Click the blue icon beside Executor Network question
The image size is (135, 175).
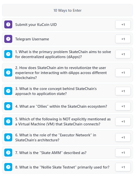click(x=8, y=137)
